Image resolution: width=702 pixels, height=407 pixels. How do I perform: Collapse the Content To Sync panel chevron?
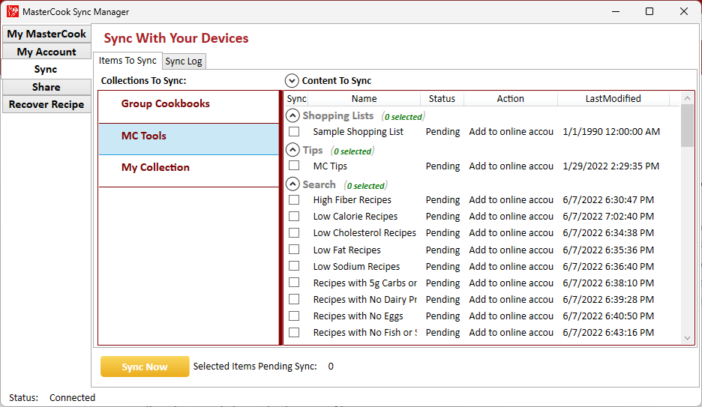[x=292, y=81]
